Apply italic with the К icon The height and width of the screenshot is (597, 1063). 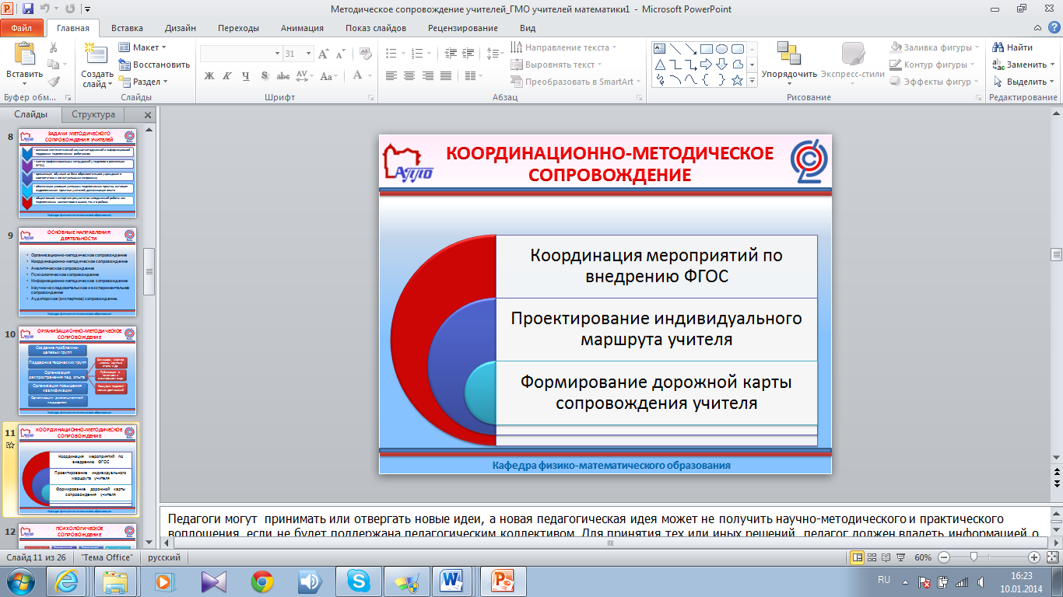pos(227,76)
